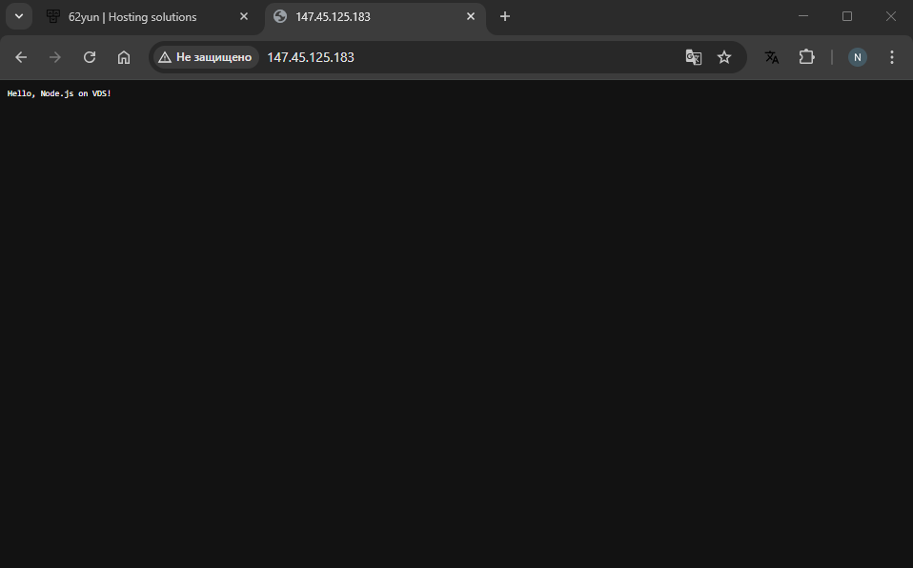This screenshot has width=913, height=568.
Task: Click the 'Не защищено' site security badge
Action: pyautogui.click(x=204, y=57)
